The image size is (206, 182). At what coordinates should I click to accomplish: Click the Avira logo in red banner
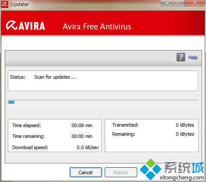(x=26, y=26)
